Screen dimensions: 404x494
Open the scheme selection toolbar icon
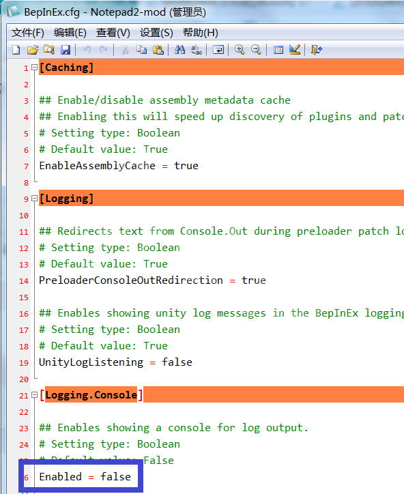(x=278, y=50)
